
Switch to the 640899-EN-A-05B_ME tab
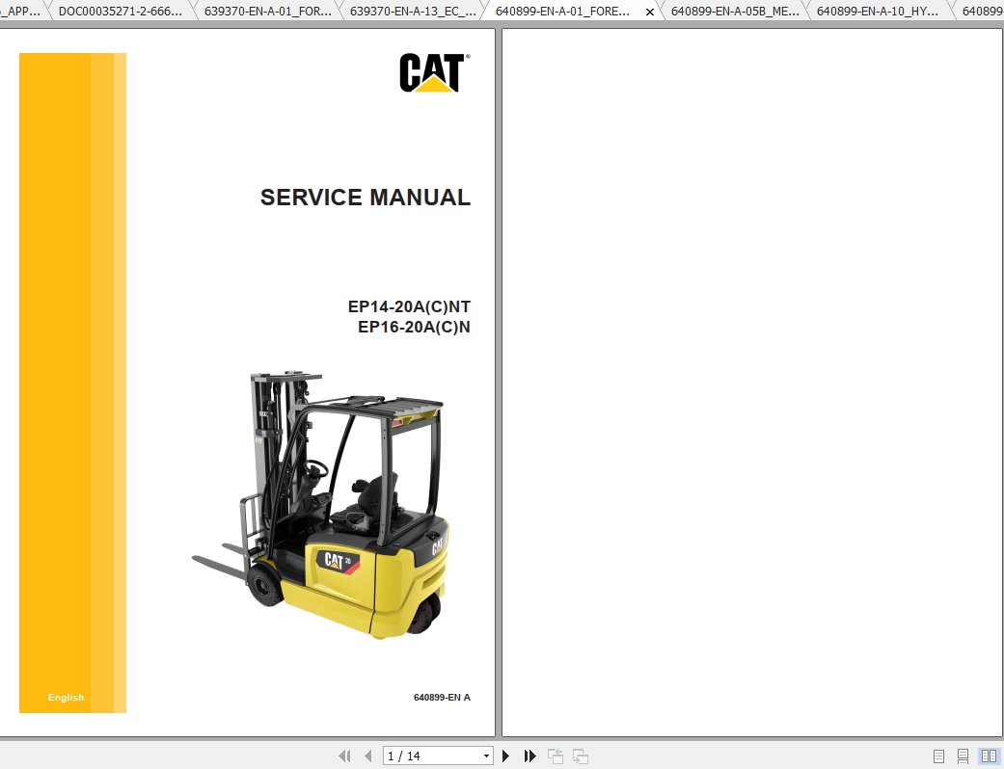pyautogui.click(x=734, y=11)
